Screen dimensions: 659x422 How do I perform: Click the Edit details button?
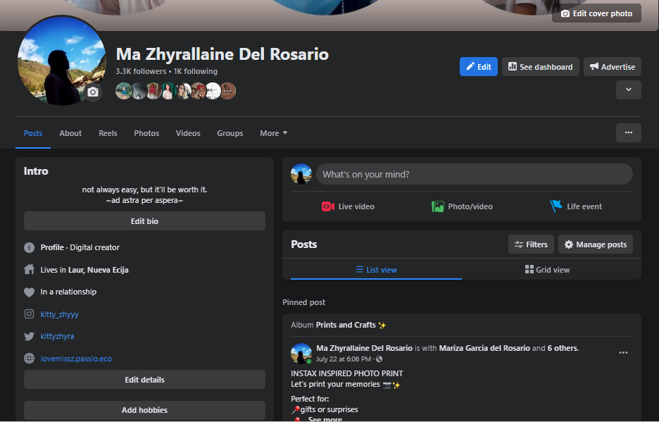click(x=144, y=380)
